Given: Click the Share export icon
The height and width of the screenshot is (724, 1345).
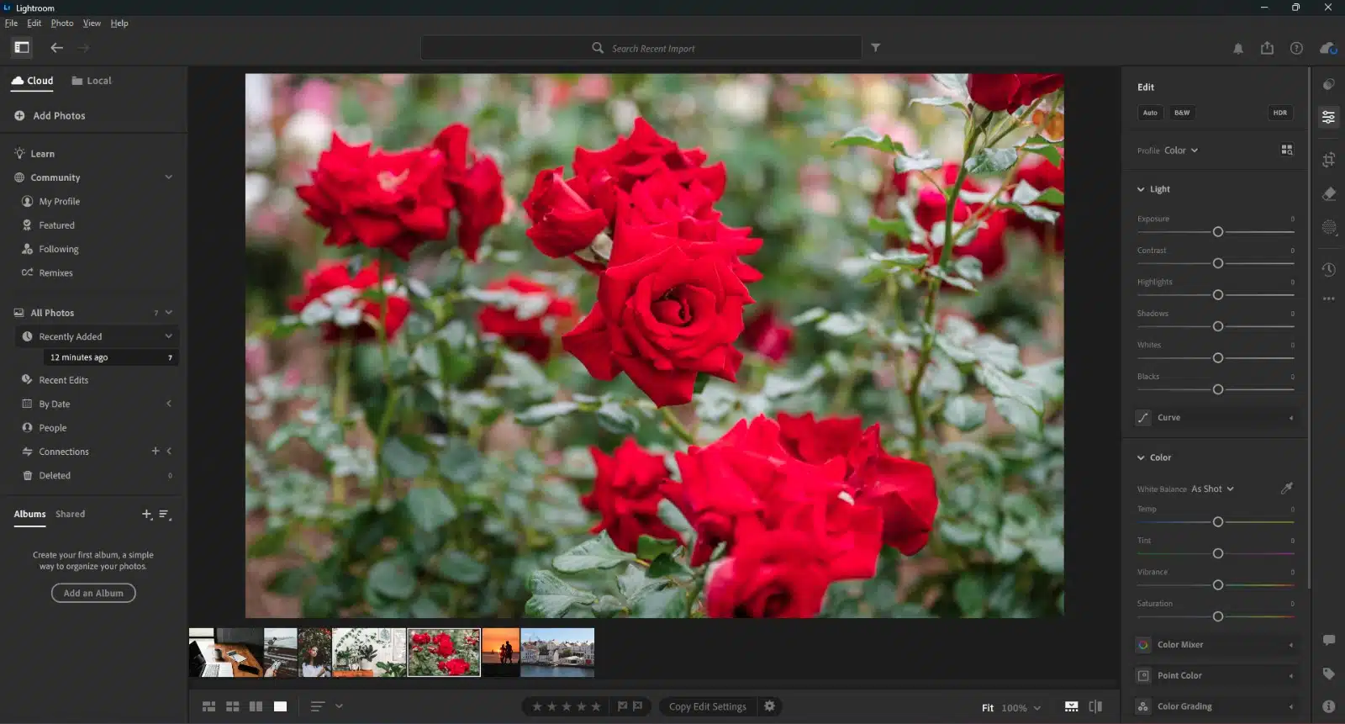Looking at the screenshot, I should coord(1267,49).
